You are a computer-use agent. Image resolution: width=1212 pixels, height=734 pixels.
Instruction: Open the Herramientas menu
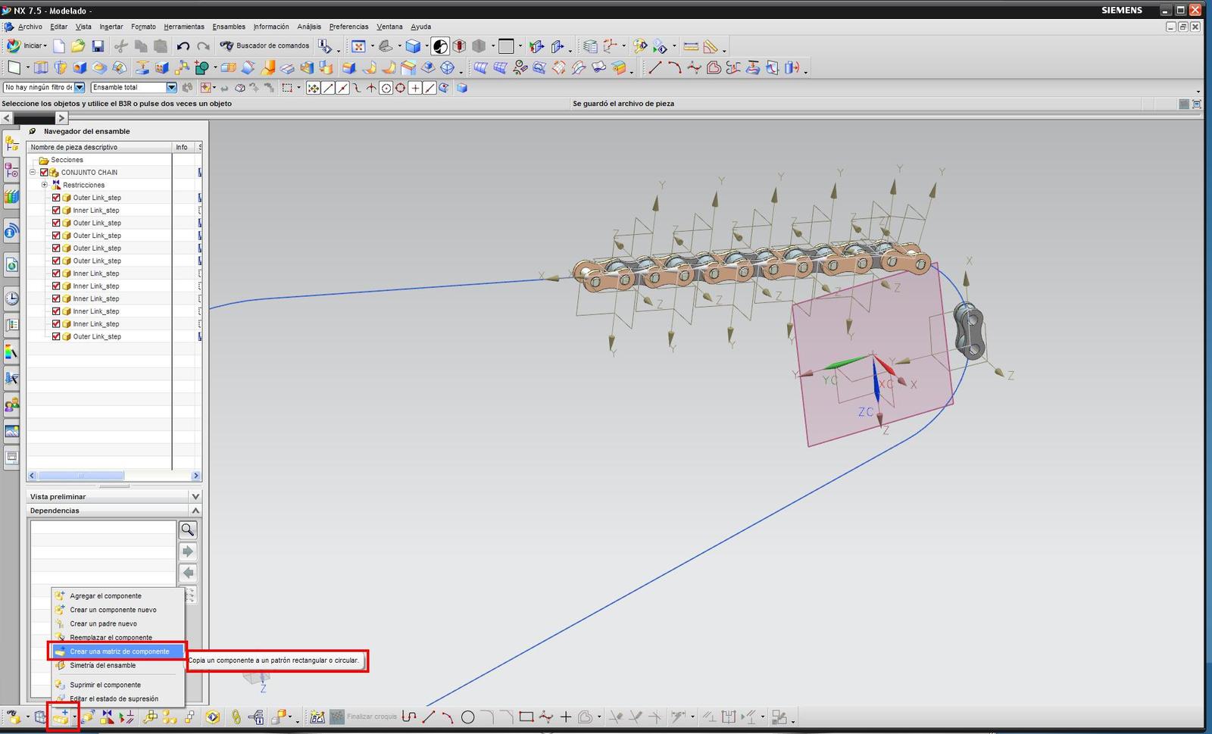tap(184, 27)
